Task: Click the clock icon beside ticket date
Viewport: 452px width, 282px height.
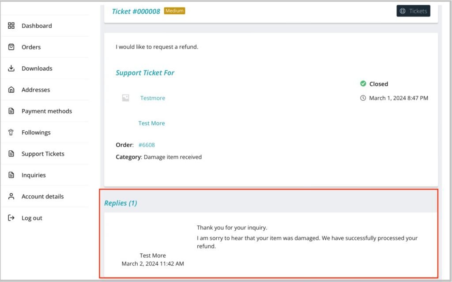Action: (363, 98)
